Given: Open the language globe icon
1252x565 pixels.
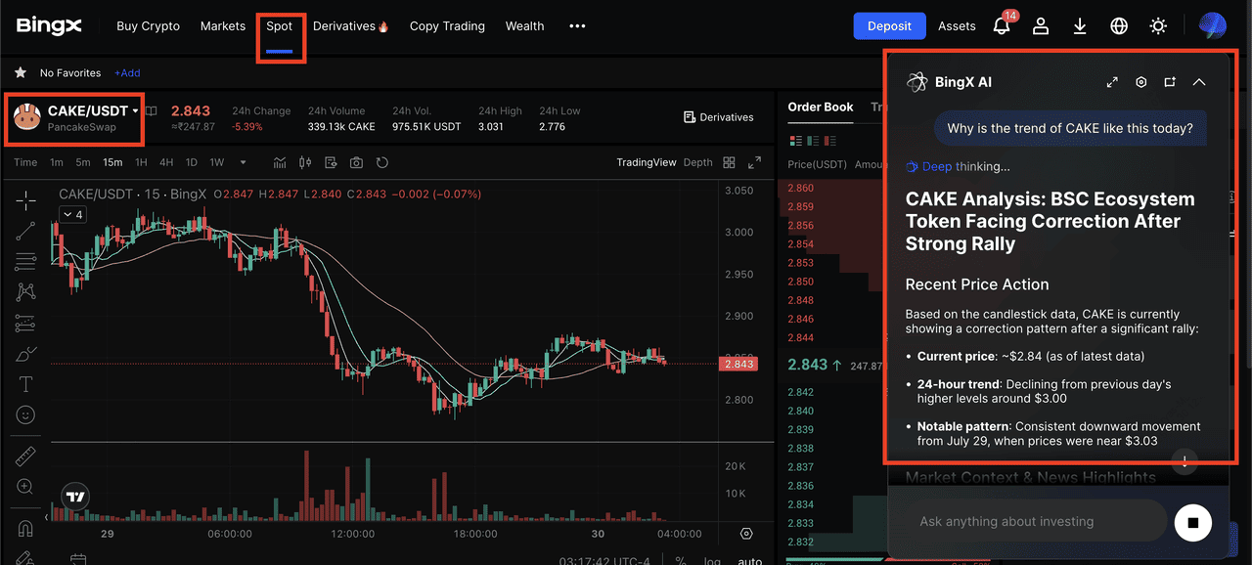Looking at the screenshot, I should 1119,26.
